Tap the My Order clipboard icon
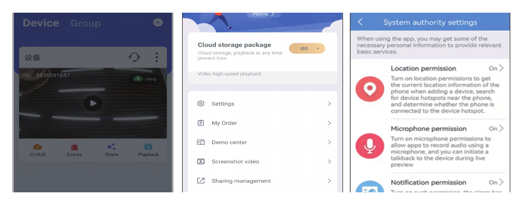The width and height of the screenshot is (523, 205). click(x=201, y=123)
